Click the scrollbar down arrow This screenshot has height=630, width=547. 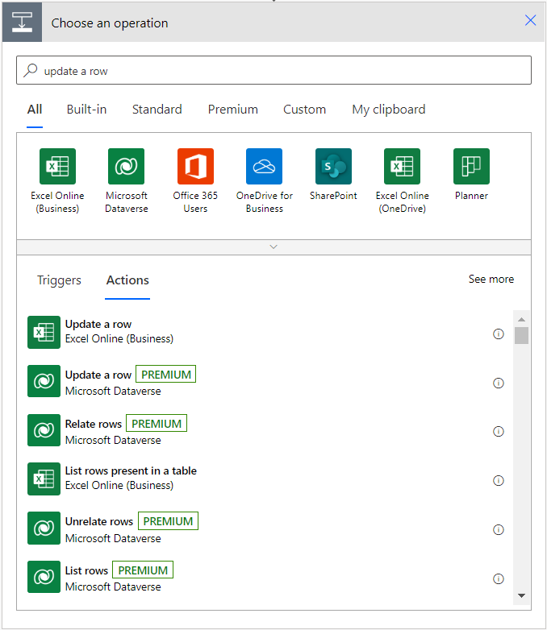(x=521, y=595)
